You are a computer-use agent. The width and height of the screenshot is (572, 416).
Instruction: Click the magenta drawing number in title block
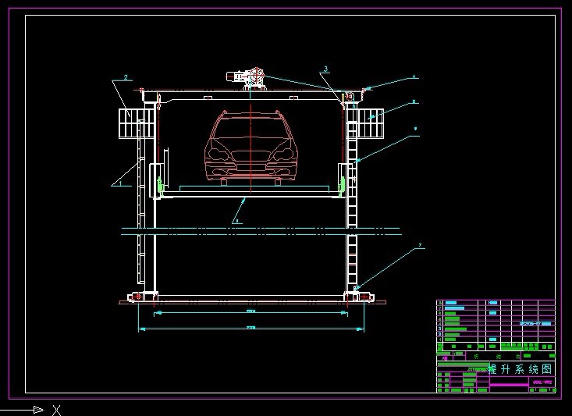click(542, 382)
